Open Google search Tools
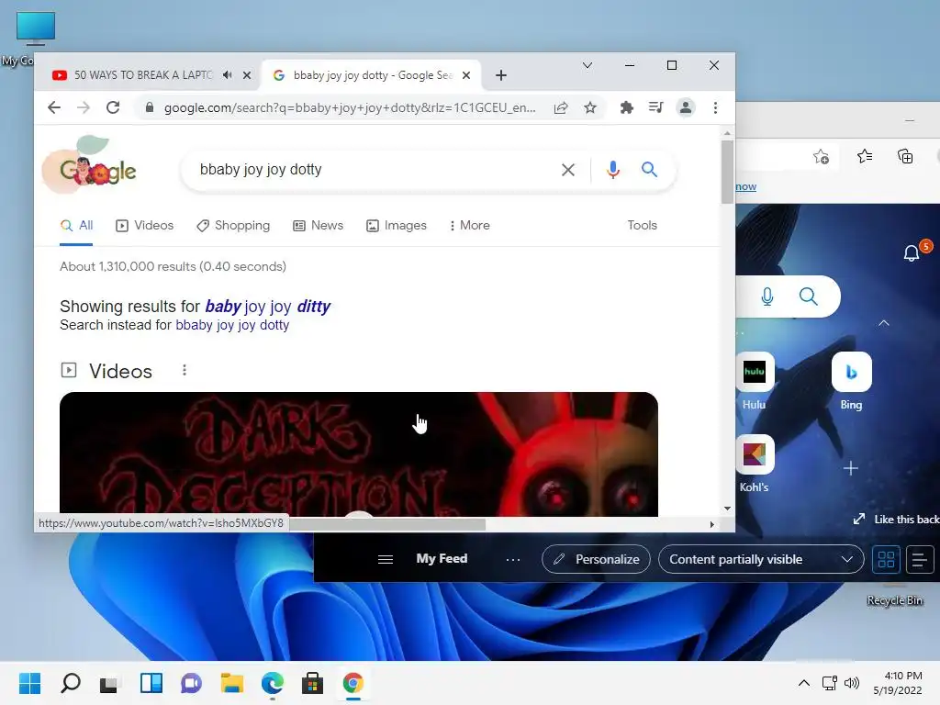The height and width of the screenshot is (705, 940). 642,226
